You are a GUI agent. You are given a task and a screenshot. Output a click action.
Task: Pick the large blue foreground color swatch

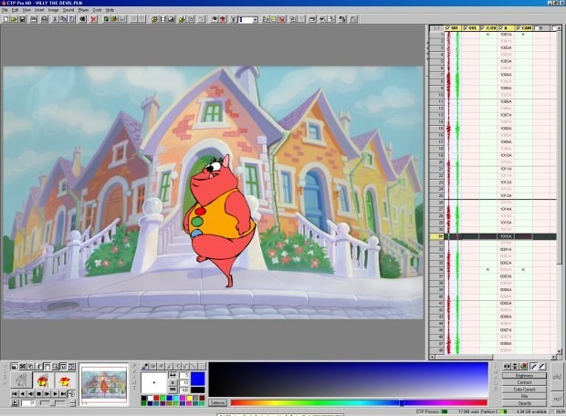click(197, 379)
